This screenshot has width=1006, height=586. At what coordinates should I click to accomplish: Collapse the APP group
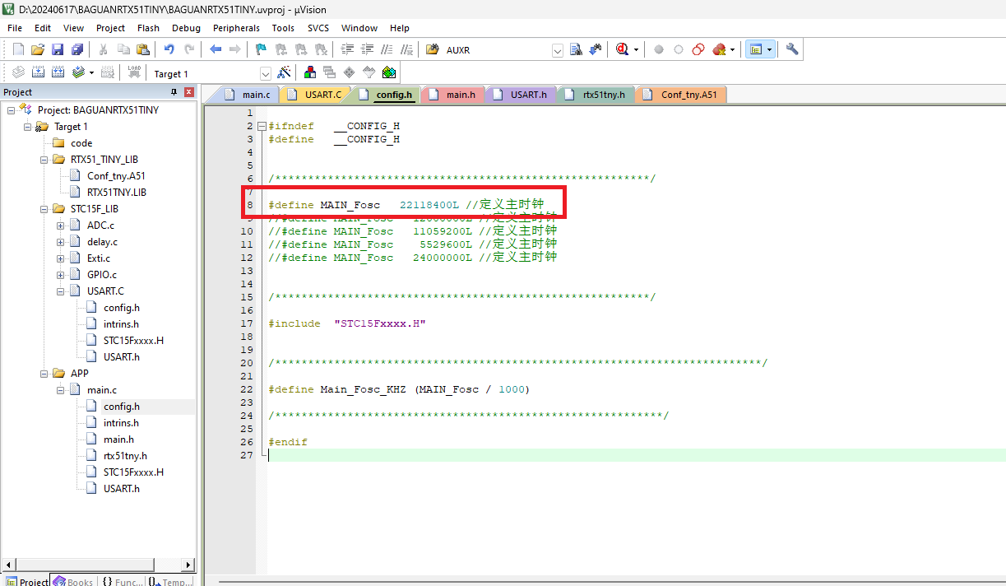(44, 373)
